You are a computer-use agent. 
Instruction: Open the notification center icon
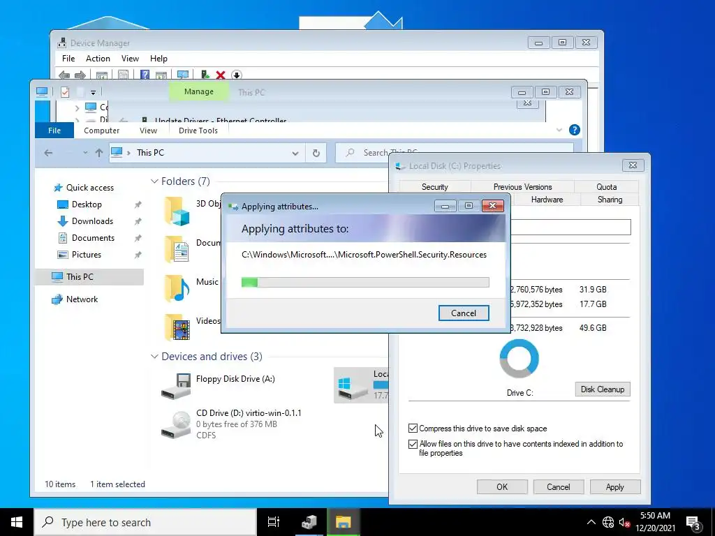(693, 523)
